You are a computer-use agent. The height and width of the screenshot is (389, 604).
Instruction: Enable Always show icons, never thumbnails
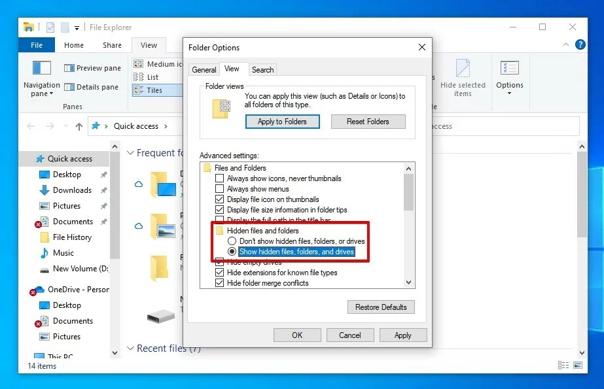(220, 178)
